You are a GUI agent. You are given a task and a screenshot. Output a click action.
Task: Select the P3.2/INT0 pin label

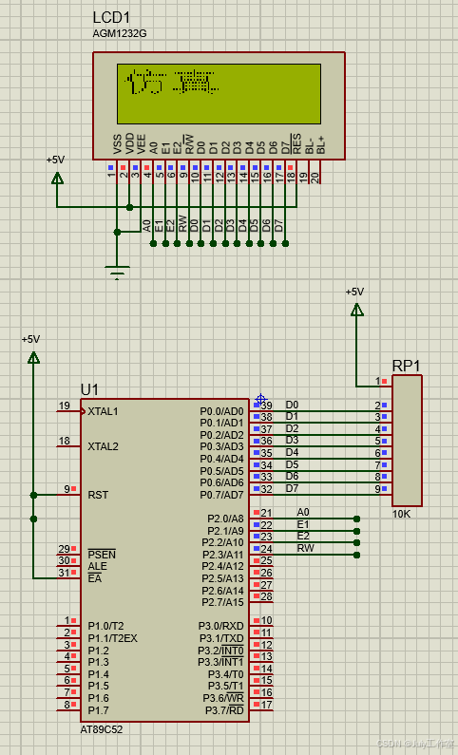point(220,651)
